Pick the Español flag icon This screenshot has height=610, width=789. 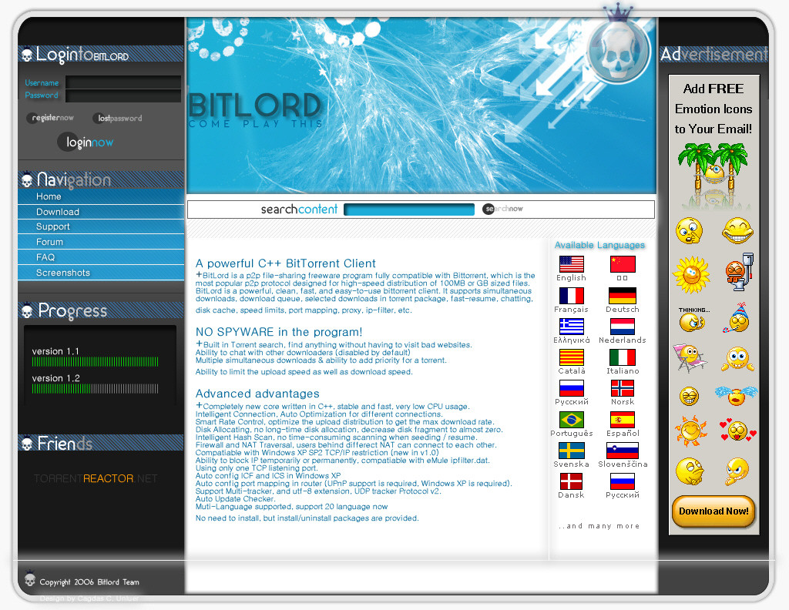click(x=623, y=420)
